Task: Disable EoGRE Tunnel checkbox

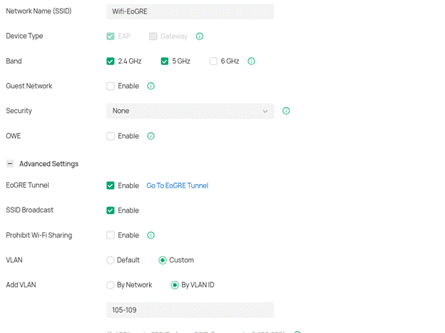Action: pos(111,185)
